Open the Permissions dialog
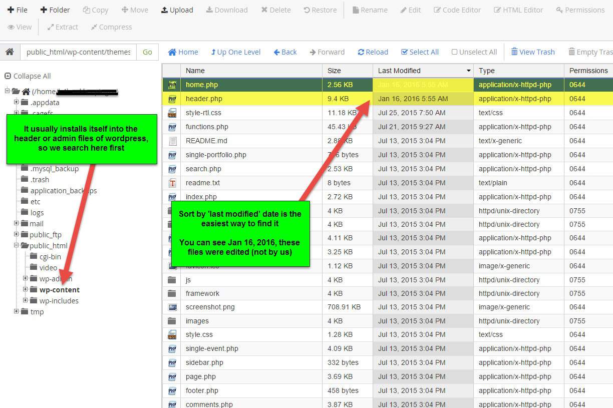Viewport: 613px width, 408px height. (580, 10)
